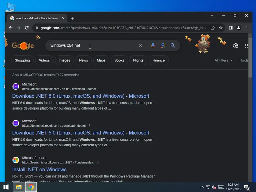The width and height of the screenshot is (256, 192).
Task: Open Chrome's three-dot menu
Action: click(x=247, y=28)
